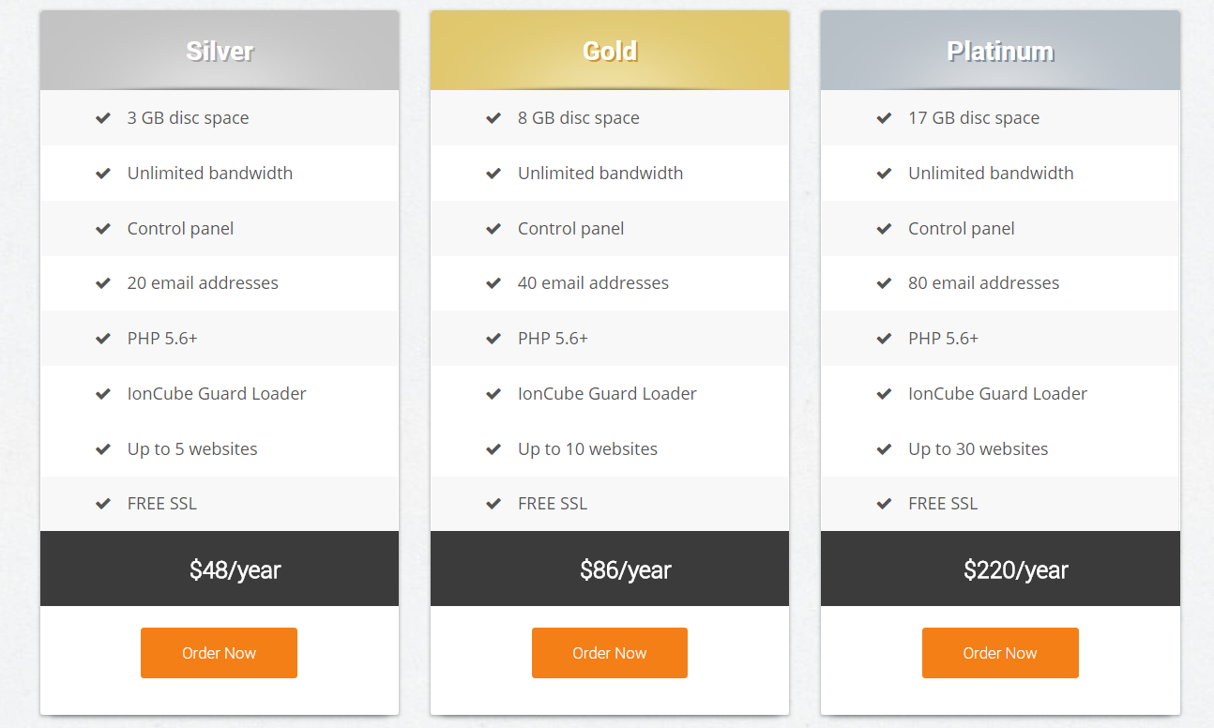The image size is (1214, 728).
Task: Click checkmark beside 17 GB disc space
Action: click(x=884, y=118)
